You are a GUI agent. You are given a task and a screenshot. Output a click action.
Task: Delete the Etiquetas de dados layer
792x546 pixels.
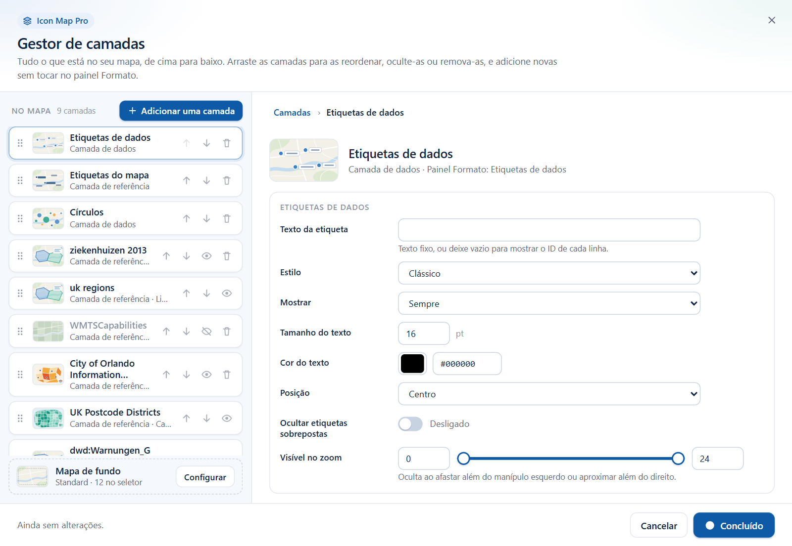point(227,143)
